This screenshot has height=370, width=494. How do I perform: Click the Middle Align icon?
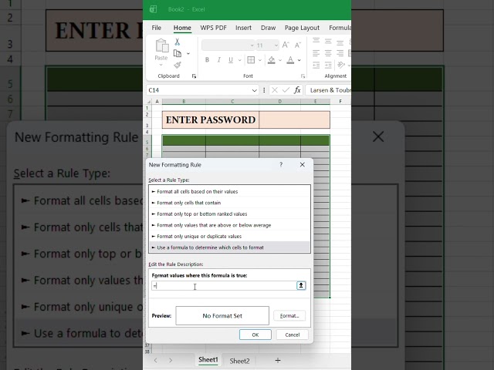pos(328,41)
